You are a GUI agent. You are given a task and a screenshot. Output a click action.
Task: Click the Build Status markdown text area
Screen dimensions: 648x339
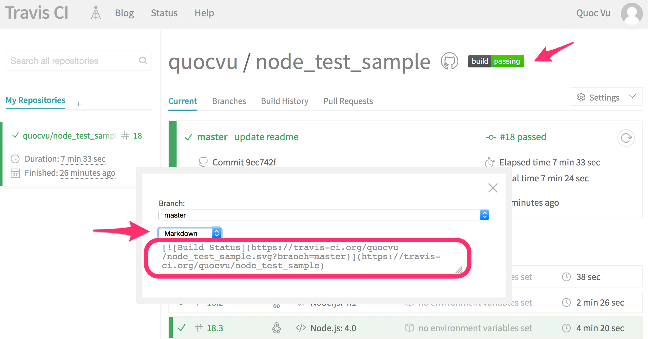[x=310, y=258]
